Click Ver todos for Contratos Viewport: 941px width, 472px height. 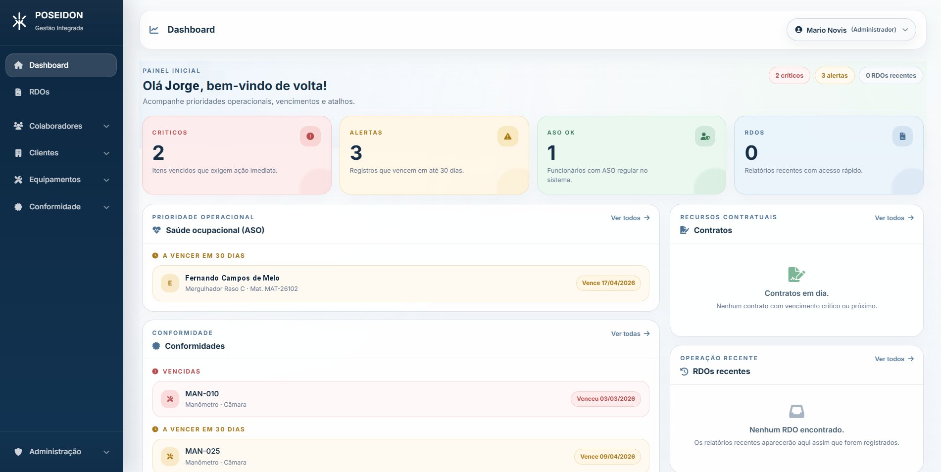click(x=893, y=218)
